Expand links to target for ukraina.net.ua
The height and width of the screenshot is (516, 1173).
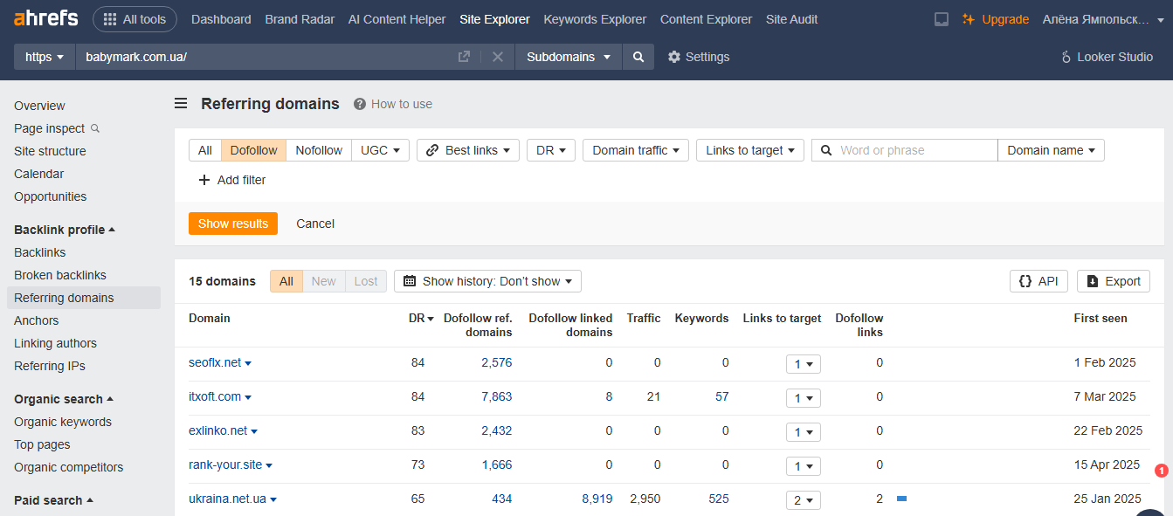tap(803, 500)
